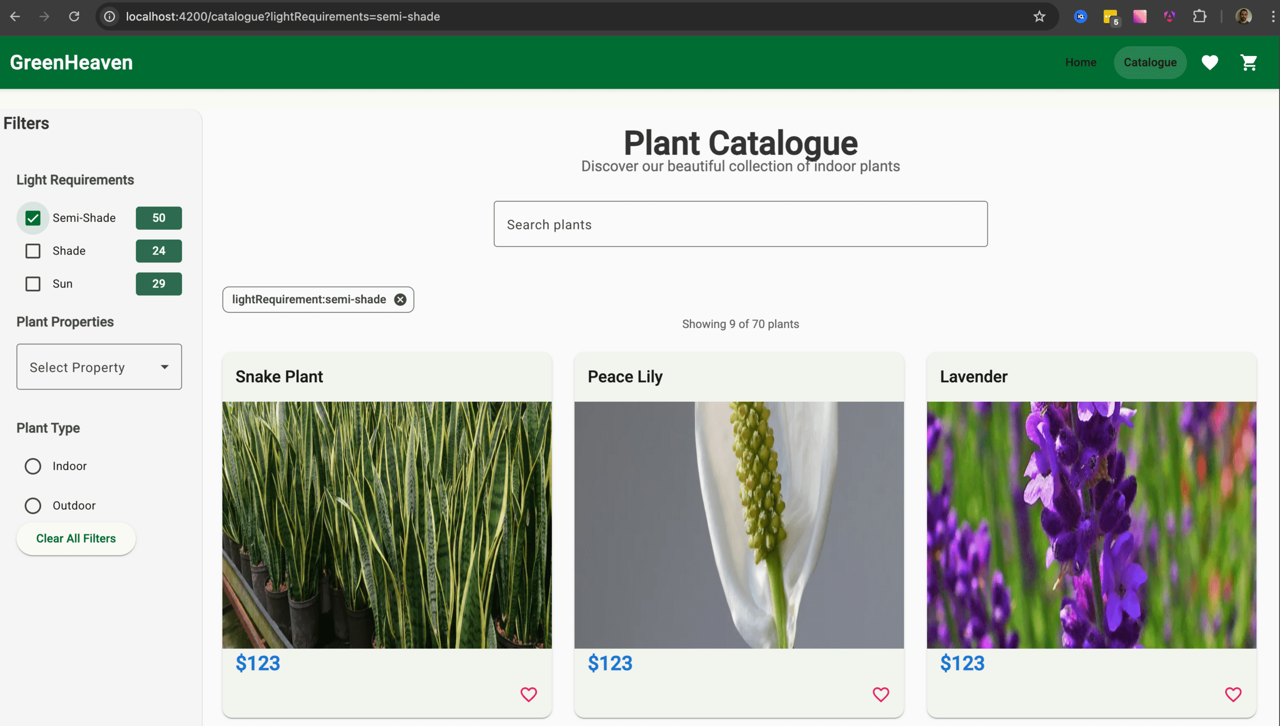Favorite the Snake Plant with heart icon

coord(528,694)
